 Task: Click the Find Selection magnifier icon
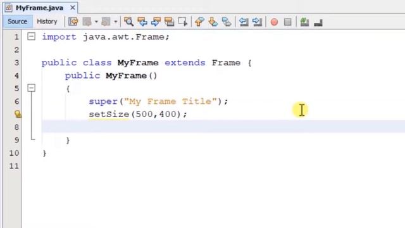coord(128,22)
